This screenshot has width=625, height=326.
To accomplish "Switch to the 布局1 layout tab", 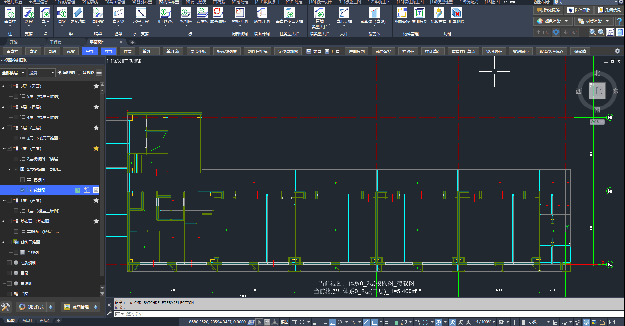I will (27, 320).
